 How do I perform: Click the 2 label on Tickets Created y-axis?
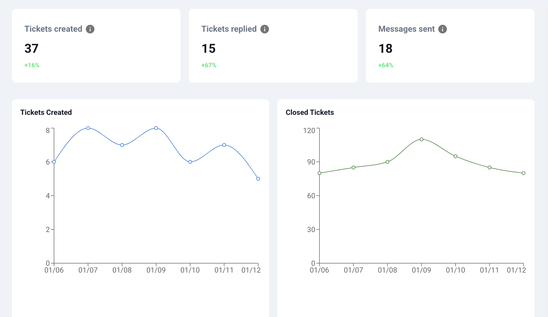pos(48,230)
